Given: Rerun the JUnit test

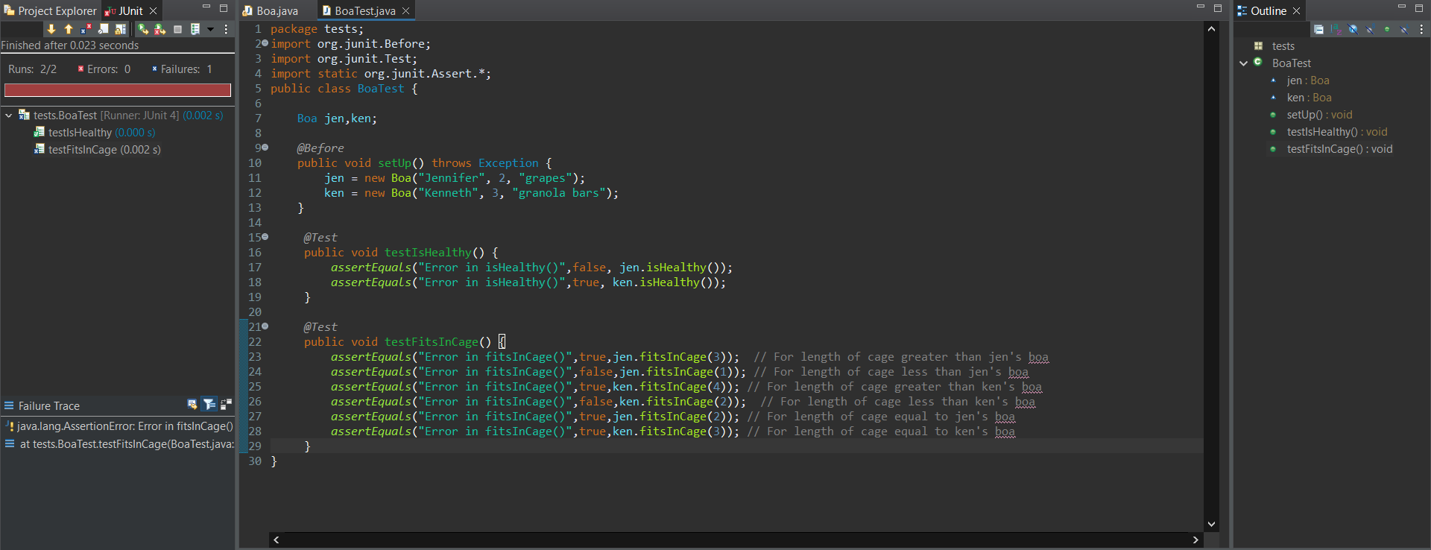Looking at the screenshot, I should pos(143,29).
